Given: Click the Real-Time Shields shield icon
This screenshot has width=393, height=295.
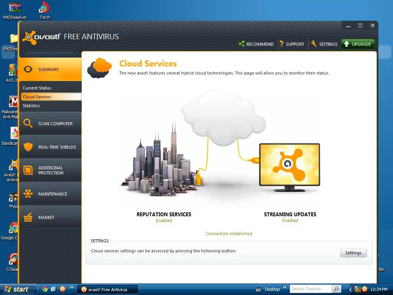Looking at the screenshot, I should (x=28, y=147).
